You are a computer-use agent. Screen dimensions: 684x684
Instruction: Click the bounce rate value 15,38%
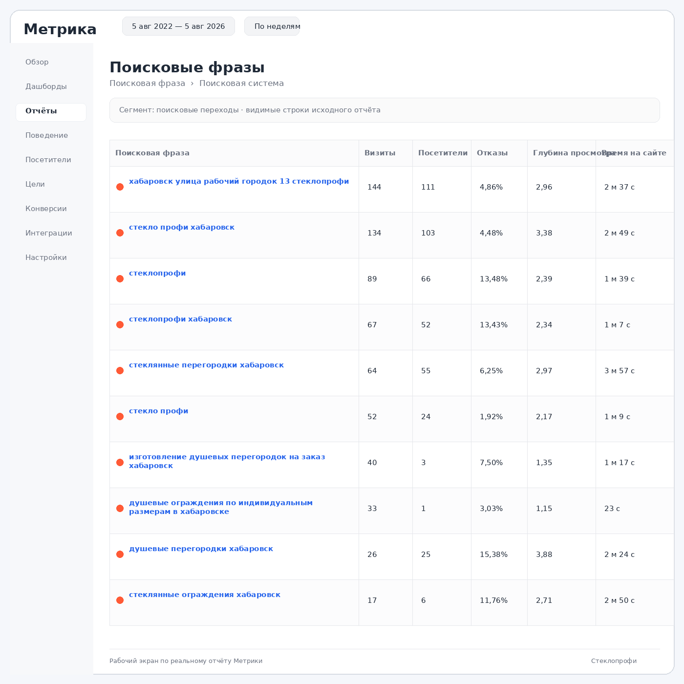click(x=493, y=555)
